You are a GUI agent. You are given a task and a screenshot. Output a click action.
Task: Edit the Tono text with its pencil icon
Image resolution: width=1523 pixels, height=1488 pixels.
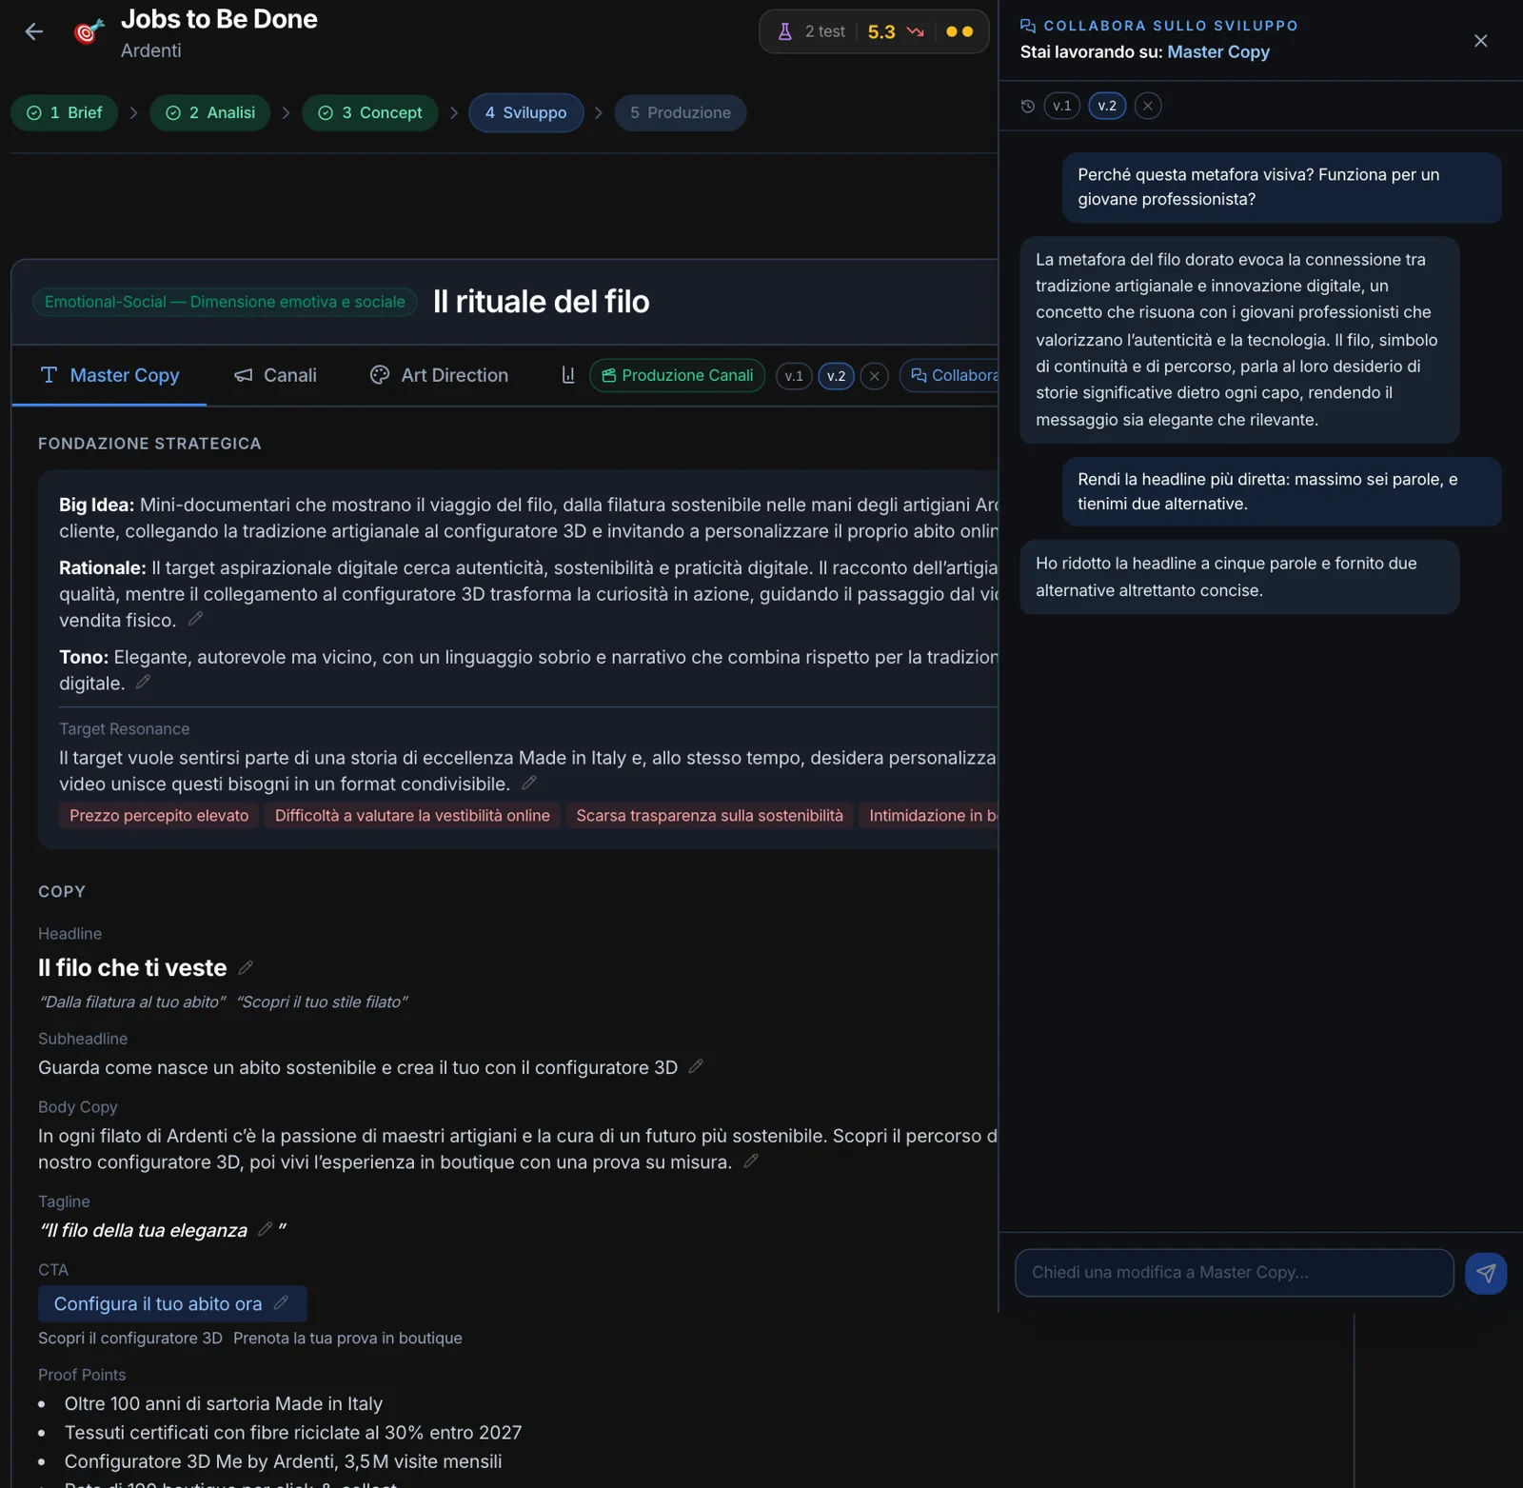[x=144, y=682]
